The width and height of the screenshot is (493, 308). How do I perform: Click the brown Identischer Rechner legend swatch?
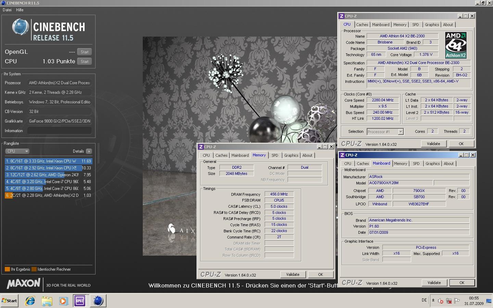pos(34,269)
